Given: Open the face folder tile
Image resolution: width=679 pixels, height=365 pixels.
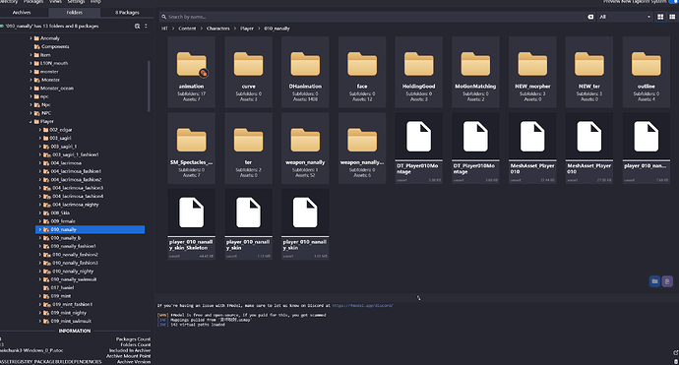Looking at the screenshot, I should click(362, 72).
